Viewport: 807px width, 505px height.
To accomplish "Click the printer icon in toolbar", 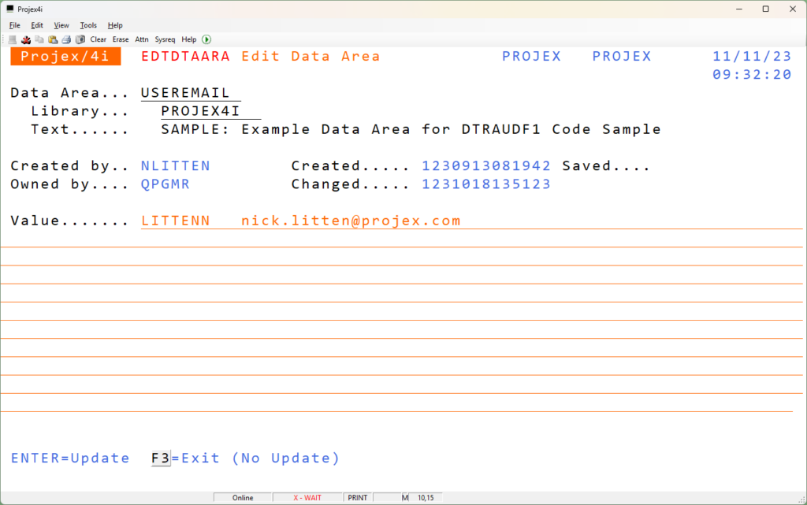I will (x=66, y=39).
